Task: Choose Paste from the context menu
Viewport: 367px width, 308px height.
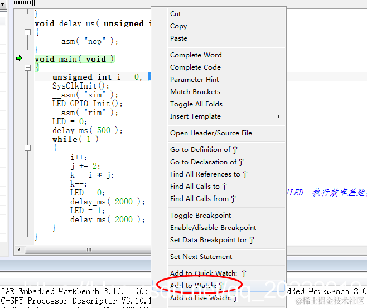Action: point(178,38)
